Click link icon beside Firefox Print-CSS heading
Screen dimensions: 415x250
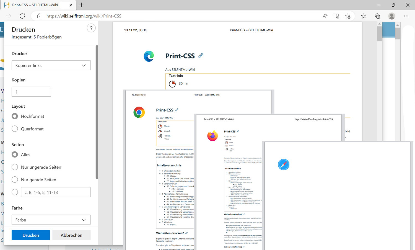coord(238,131)
